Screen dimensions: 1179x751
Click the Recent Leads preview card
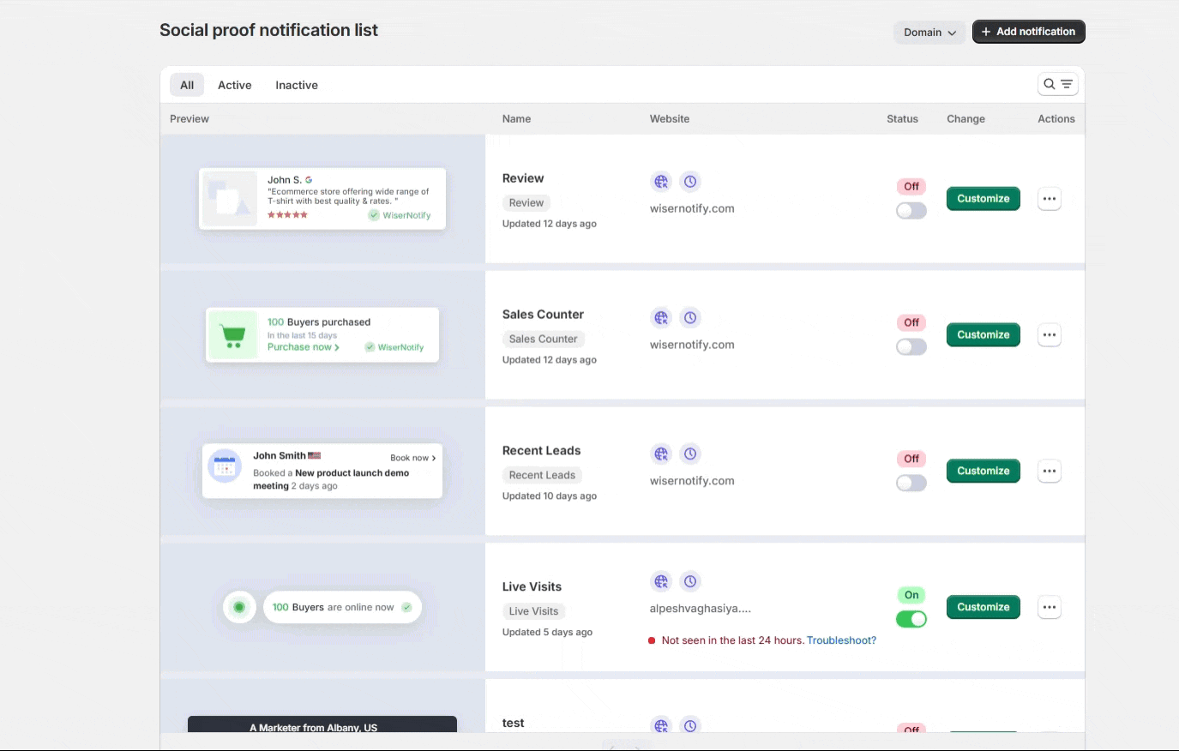pos(322,471)
